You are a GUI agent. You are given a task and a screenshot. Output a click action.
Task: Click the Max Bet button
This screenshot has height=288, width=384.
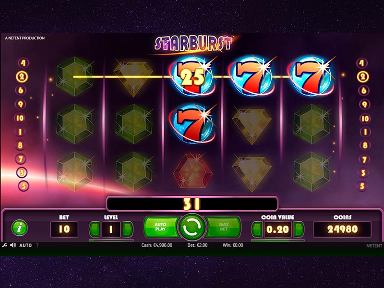click(x=223, y=227)
